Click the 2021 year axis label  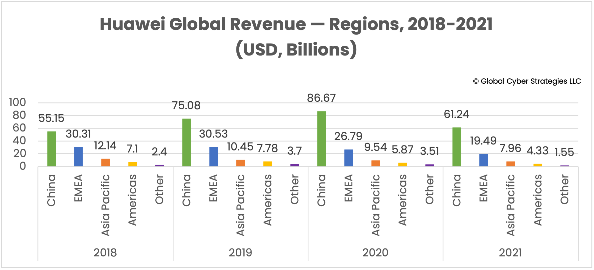(x=510, y=252)
